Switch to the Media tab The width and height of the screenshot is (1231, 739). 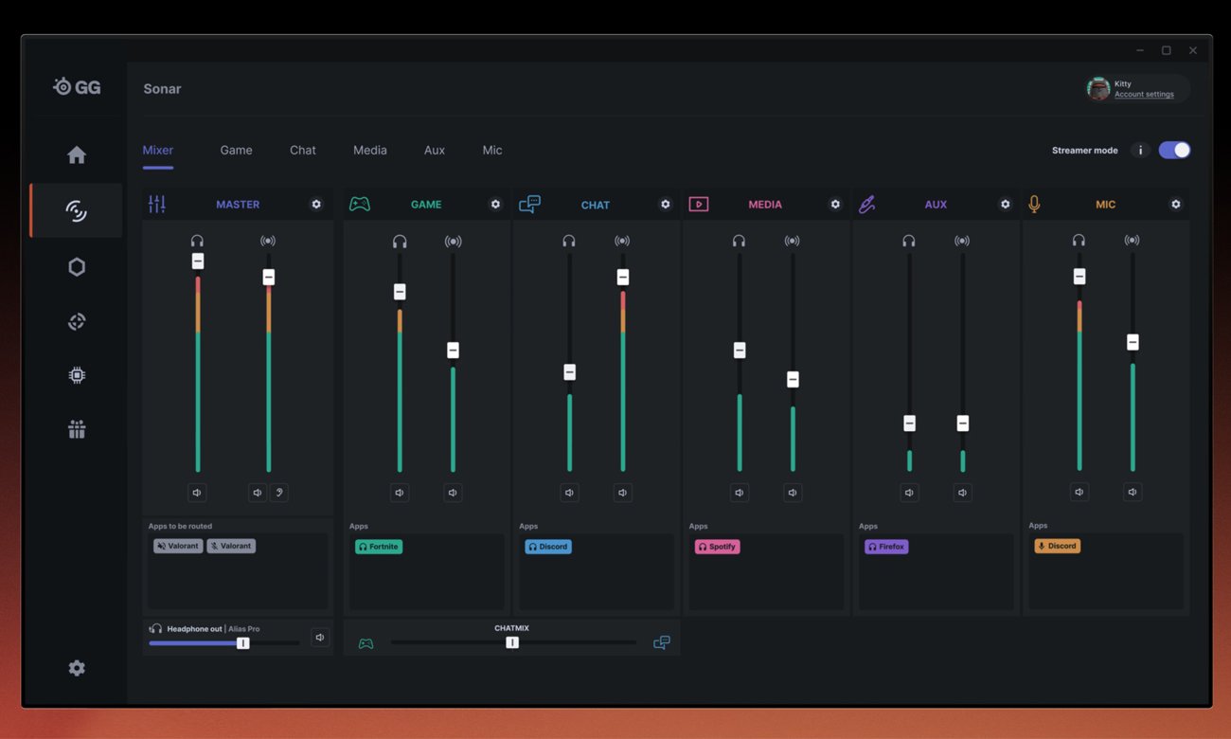pos(370,150)
